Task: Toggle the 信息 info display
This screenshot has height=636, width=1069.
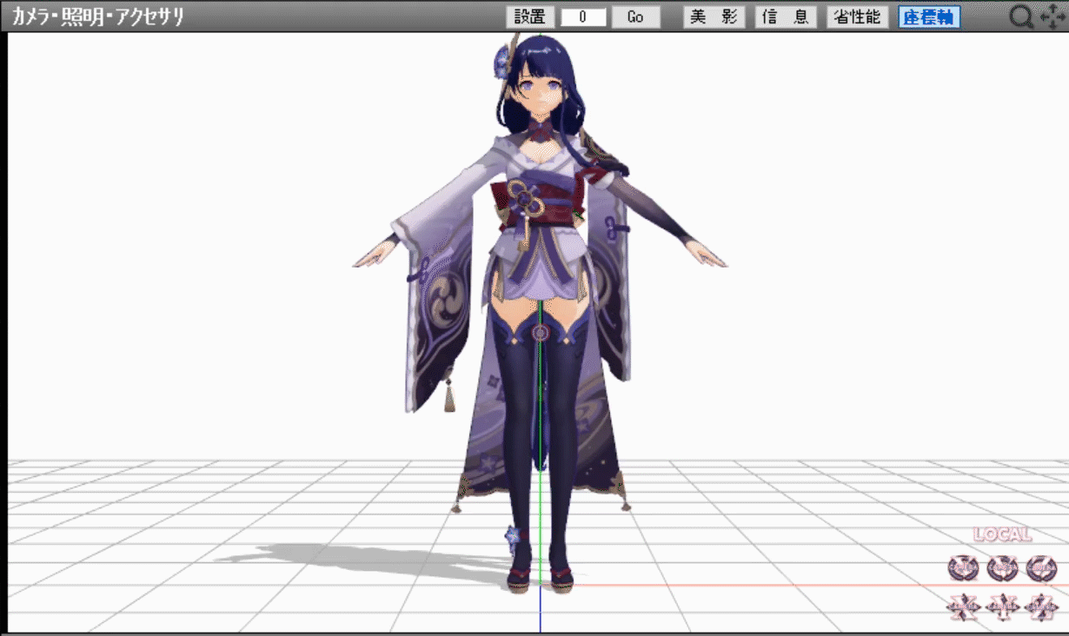Action: (786, 17)
